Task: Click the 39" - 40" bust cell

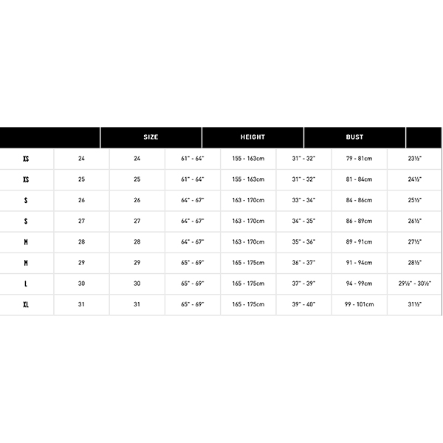Action: 303,304
